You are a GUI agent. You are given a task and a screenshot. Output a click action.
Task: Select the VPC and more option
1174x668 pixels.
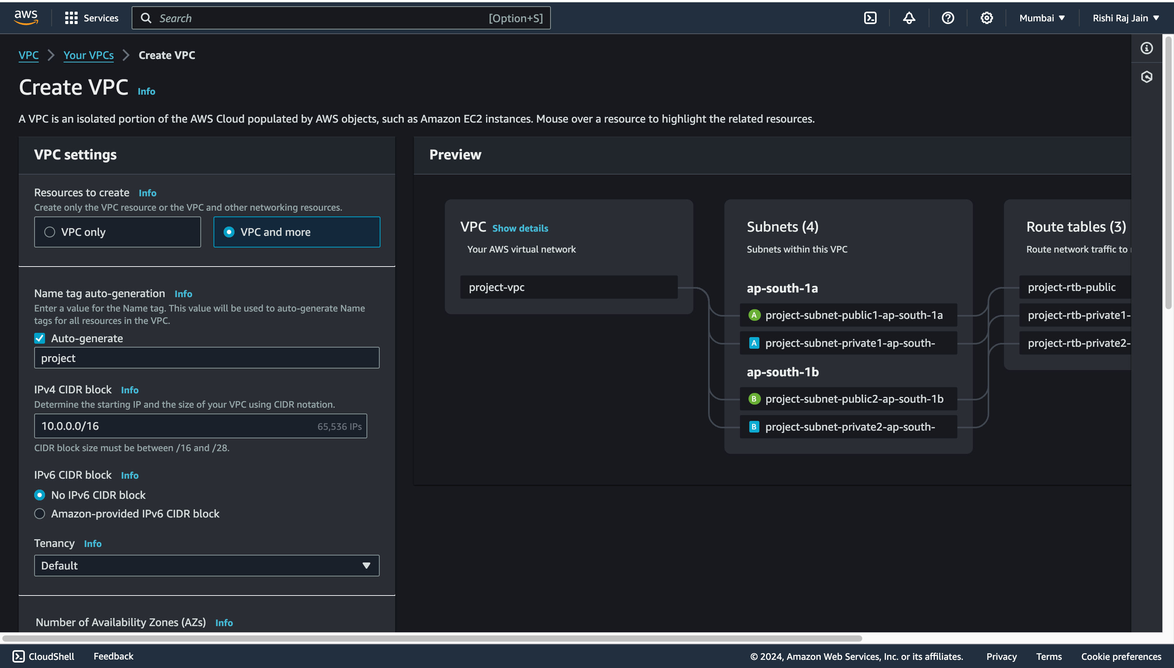[x=297, y=232]
